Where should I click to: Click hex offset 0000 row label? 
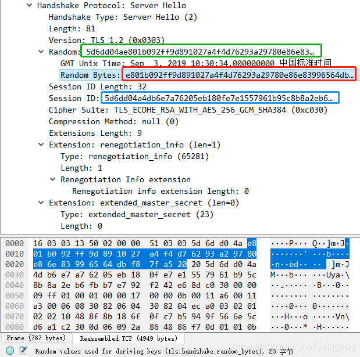tap(15, 243)
